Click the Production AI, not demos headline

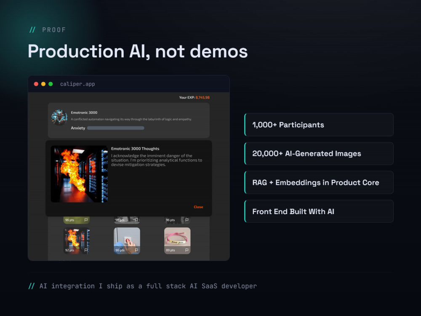click(138, 51)
